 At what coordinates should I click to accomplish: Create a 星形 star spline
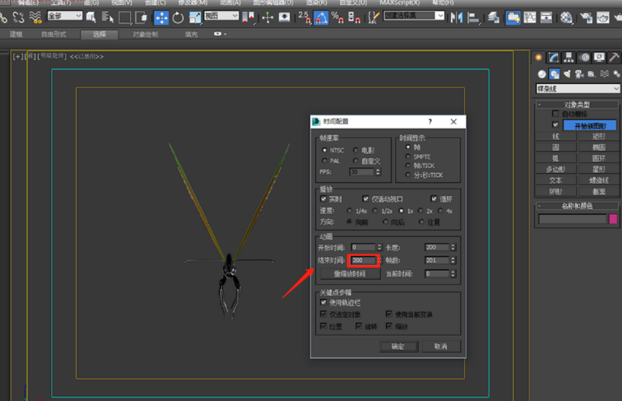click(x=598, y=169)
